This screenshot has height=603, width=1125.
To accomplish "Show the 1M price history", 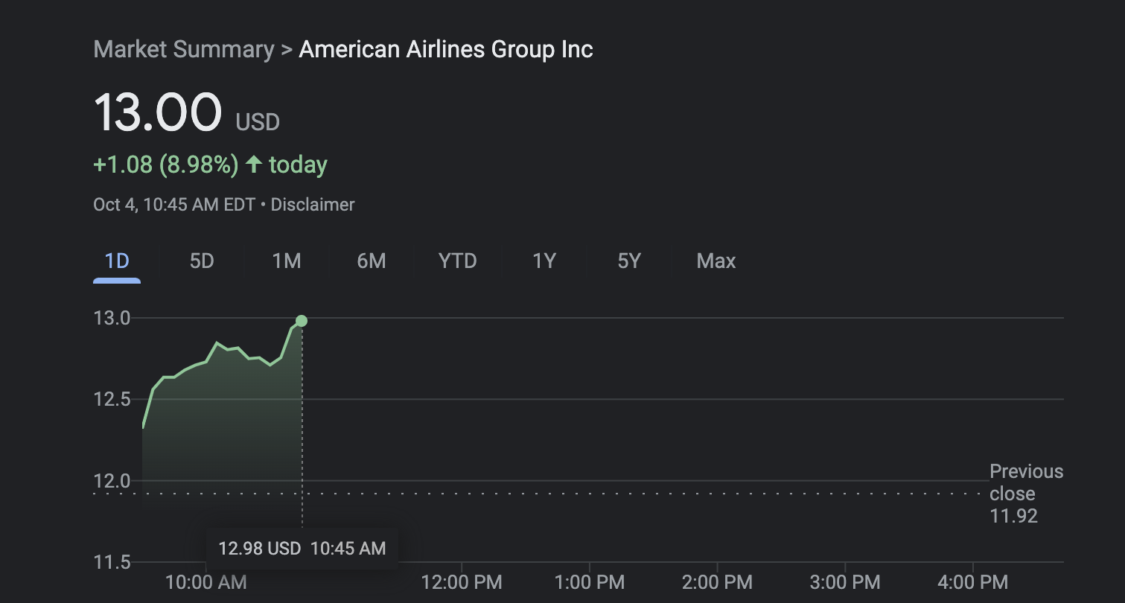I will click(x=287, y=261).
